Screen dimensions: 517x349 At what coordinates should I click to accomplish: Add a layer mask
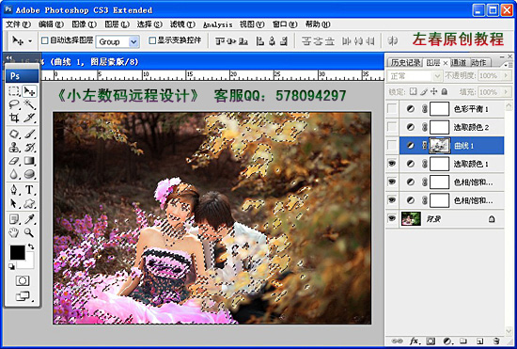tap(431, 341)
